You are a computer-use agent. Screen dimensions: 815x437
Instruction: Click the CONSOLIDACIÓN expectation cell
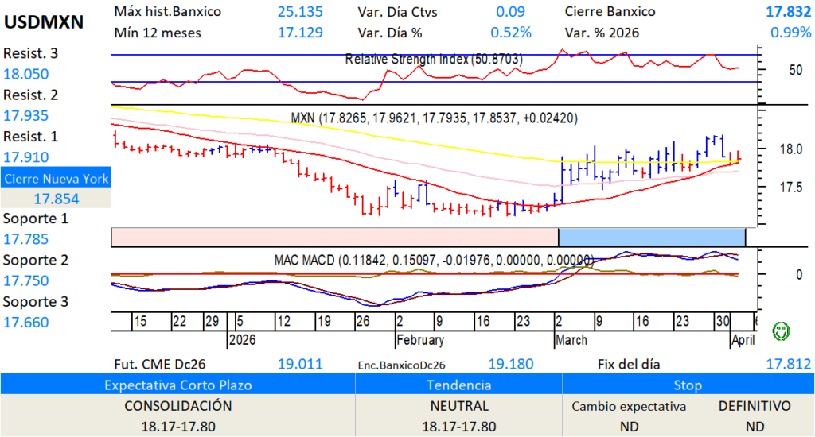(177, 406)
